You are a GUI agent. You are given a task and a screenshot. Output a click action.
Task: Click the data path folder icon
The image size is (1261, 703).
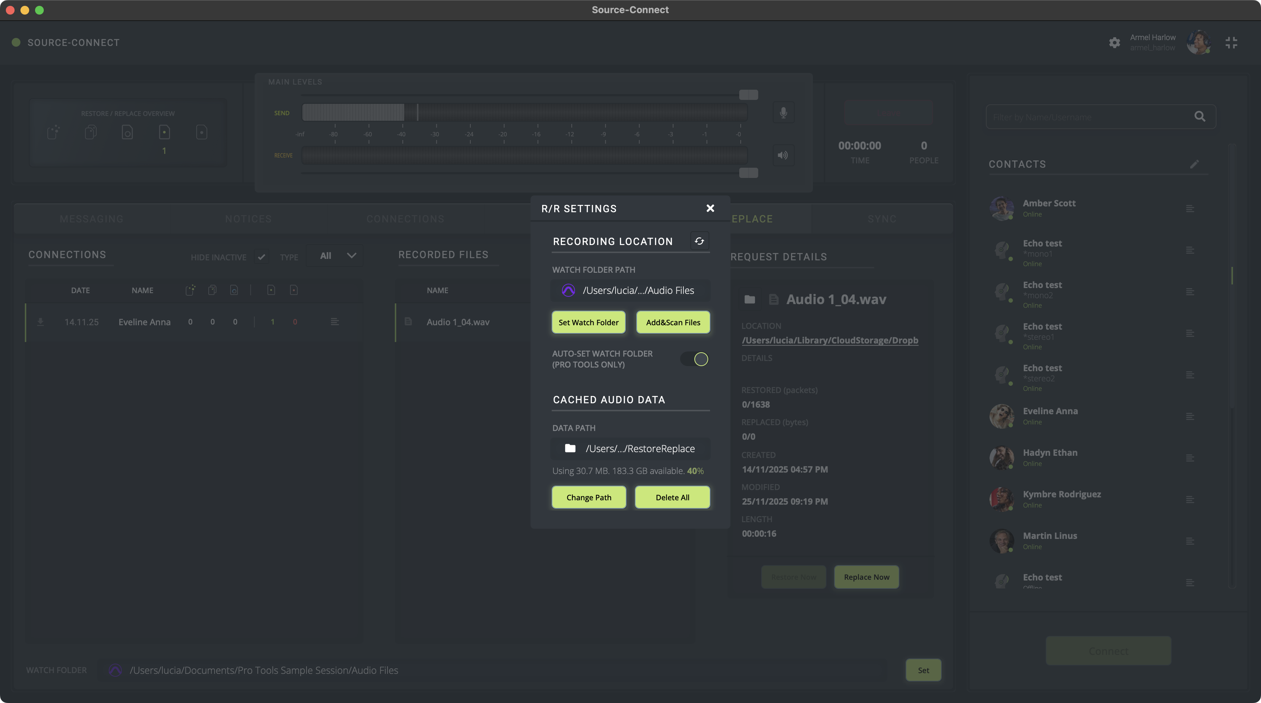[x=570, y=448]
